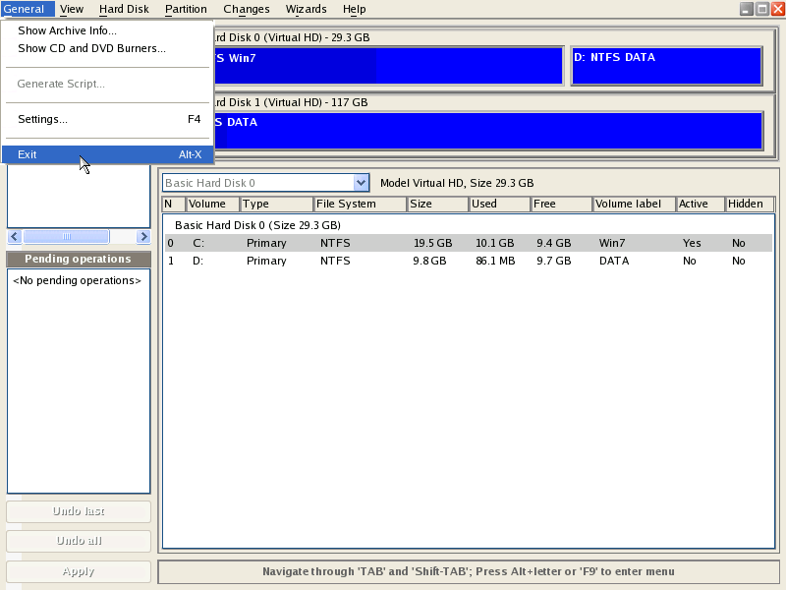Image resolution: width=786 pixels, height=590 pixels.
Task: Sort by the Volume label column header
Action: point(634,205)
